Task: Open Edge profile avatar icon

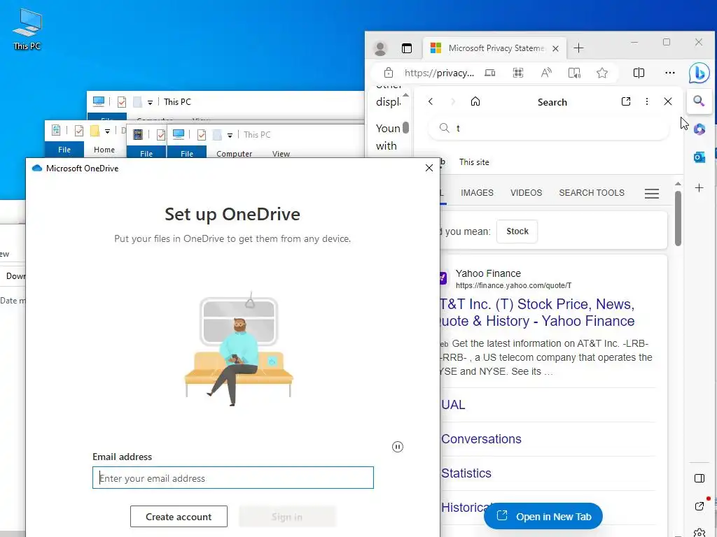Action: (x=380, y=48)
